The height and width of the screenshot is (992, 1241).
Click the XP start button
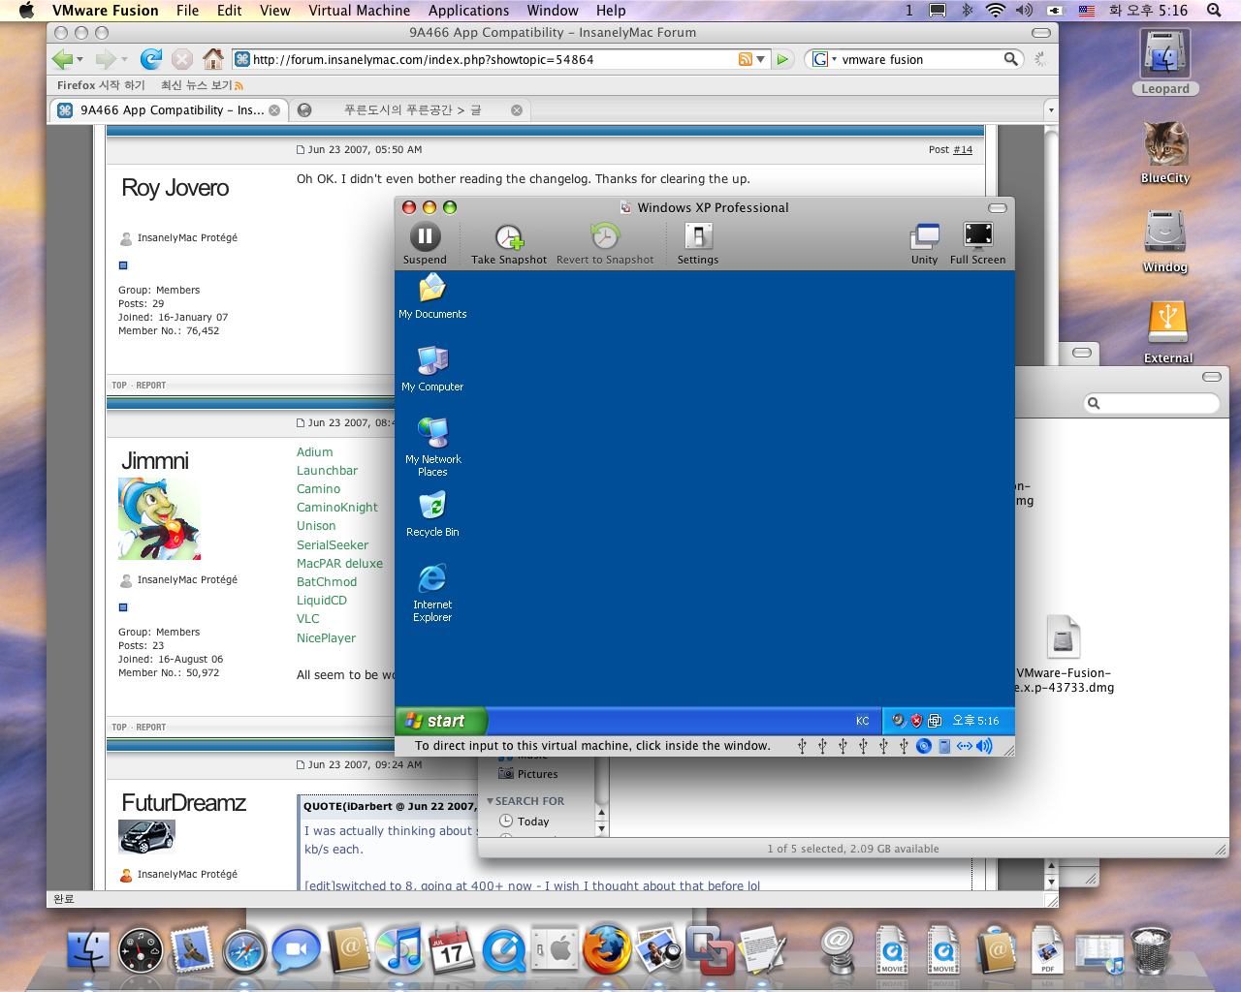440,721
